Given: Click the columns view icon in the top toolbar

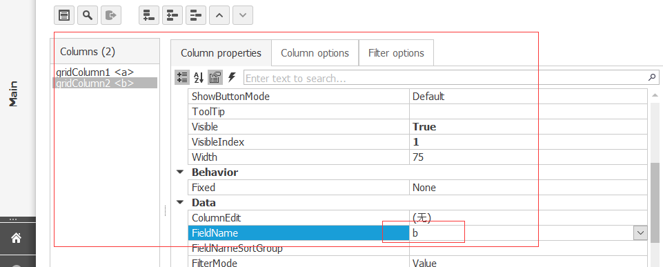Looking at the screenshot, I should click(x=64, y=16).
